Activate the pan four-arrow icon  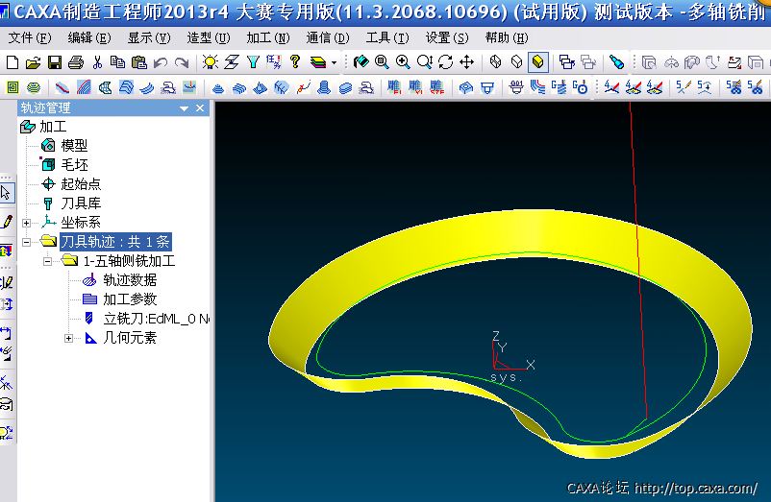[466, 61]
